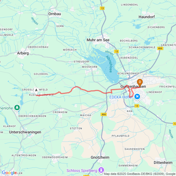The height and width of the screenshot is (176, 176).
Task: Select the Unterschwaningen label
Action: coord(25,132)
